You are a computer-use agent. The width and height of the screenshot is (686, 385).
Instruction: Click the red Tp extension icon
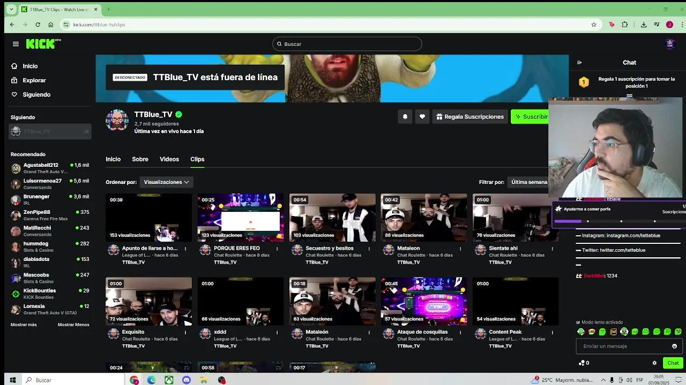point(612,25)
